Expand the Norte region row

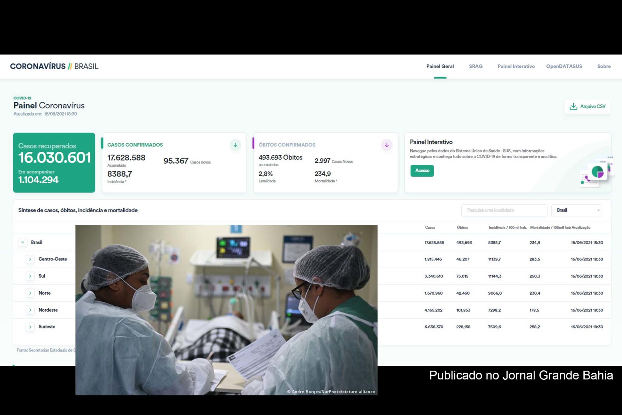(x=30, y=293)
